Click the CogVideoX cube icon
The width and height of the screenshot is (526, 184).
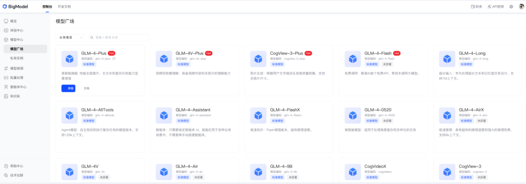tap(353, 172)
